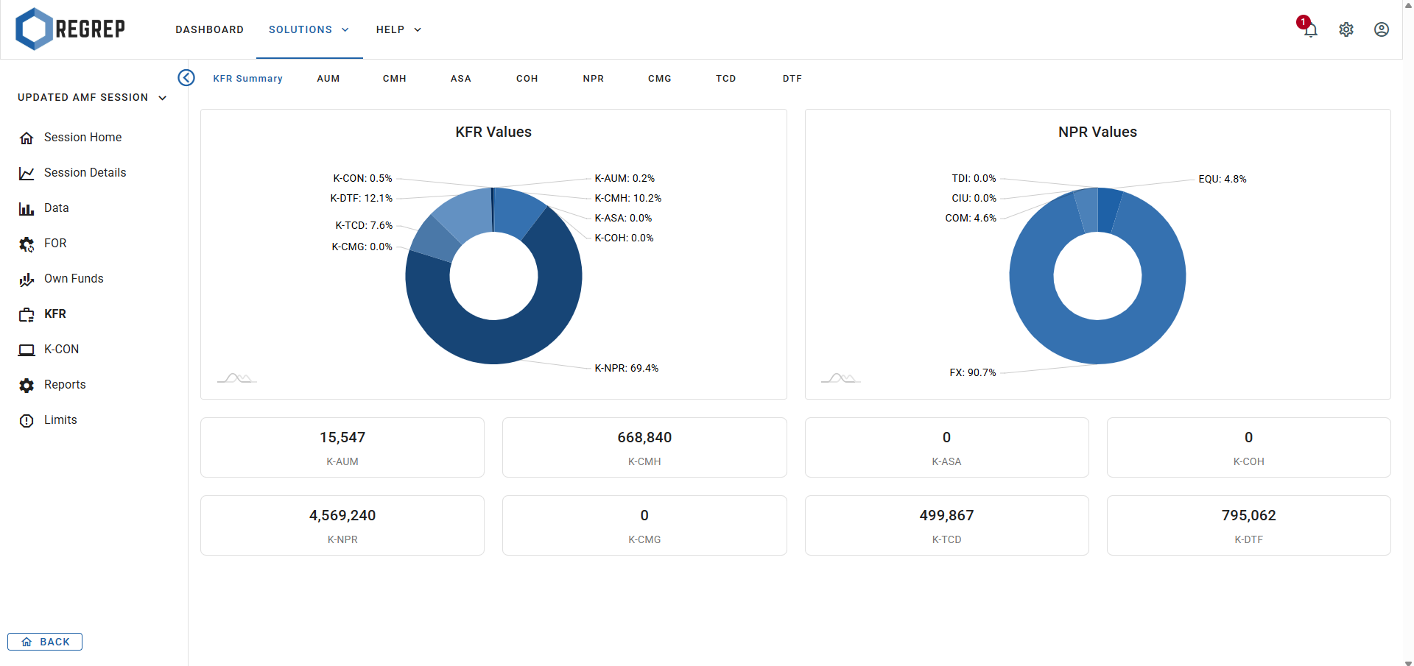Open the Reports section
Viewport: 1414px width, 666px height.
tap(65, 384)
